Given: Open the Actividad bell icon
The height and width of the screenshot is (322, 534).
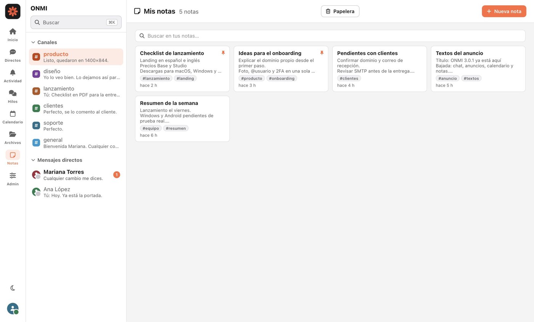Looking at the screenshot, I should click(13, 72).
